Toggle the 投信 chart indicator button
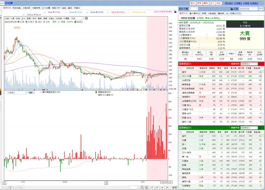 (x=18, y=18)
